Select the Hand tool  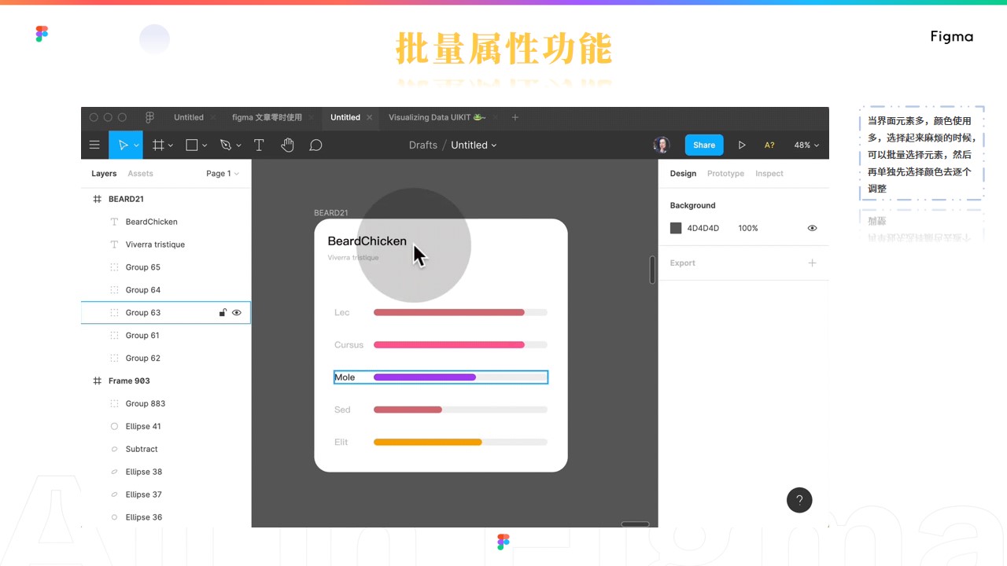287,145
